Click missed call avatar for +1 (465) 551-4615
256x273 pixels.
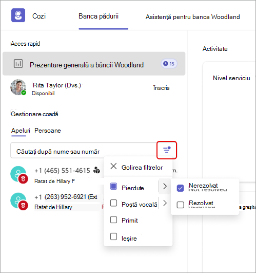pos(19,175)
